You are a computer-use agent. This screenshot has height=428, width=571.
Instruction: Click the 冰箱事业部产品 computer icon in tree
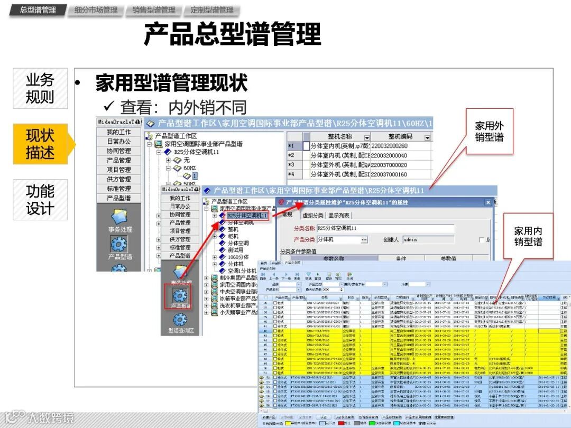[215, 299]
